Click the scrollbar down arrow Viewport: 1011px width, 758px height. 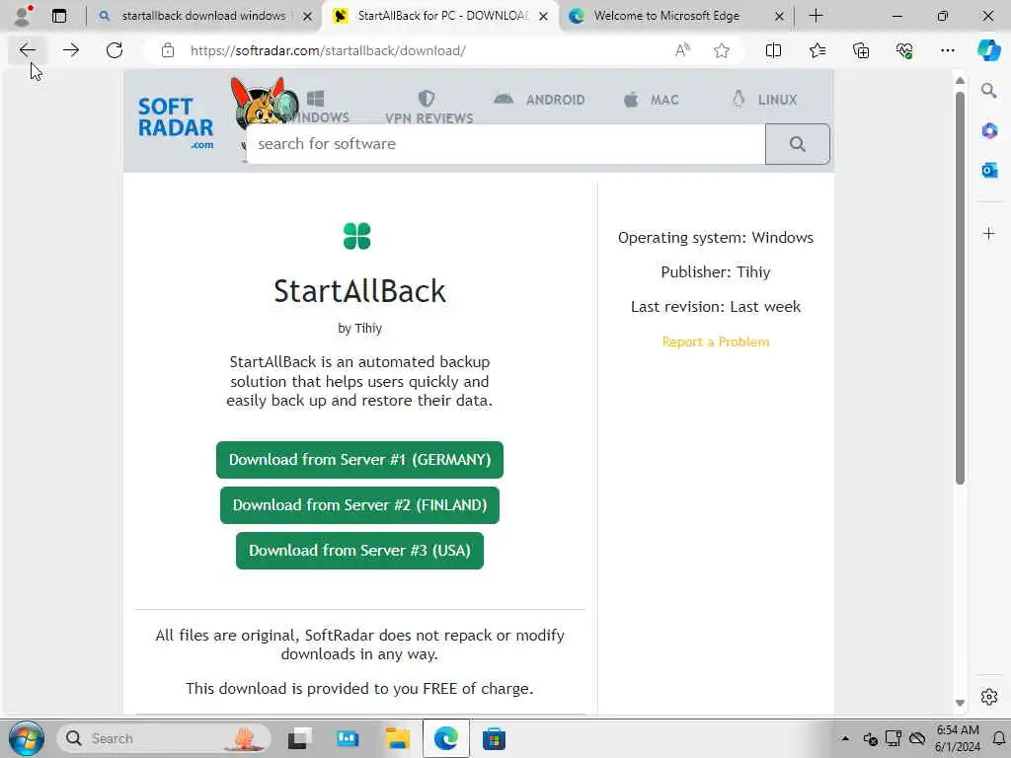(960, 703)
